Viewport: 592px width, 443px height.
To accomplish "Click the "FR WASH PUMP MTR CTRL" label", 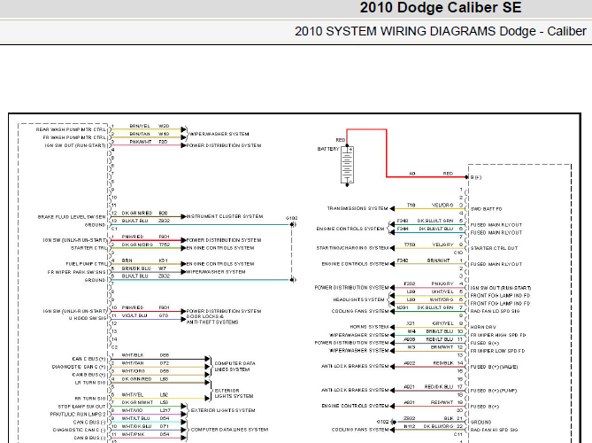I will pos(74,137).
